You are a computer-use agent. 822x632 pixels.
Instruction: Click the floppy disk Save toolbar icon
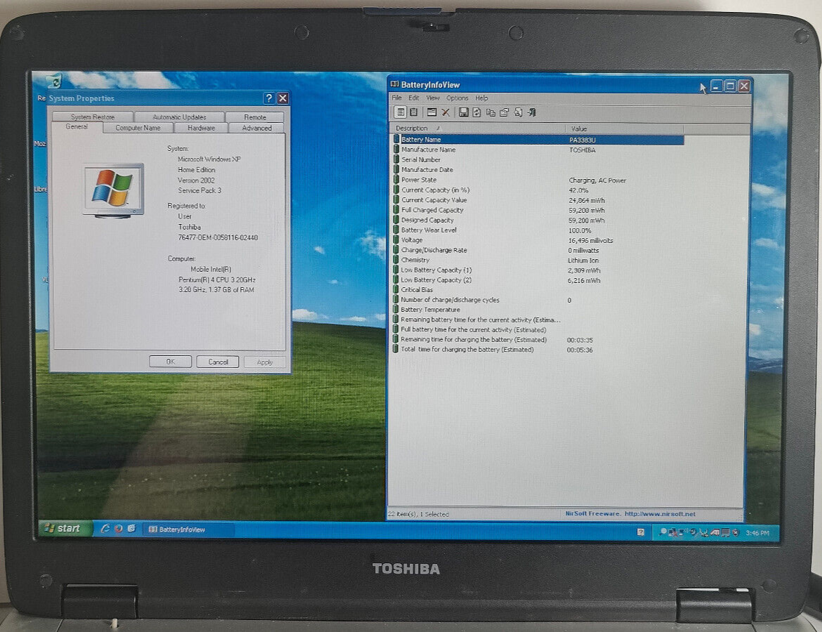[464, 112]
